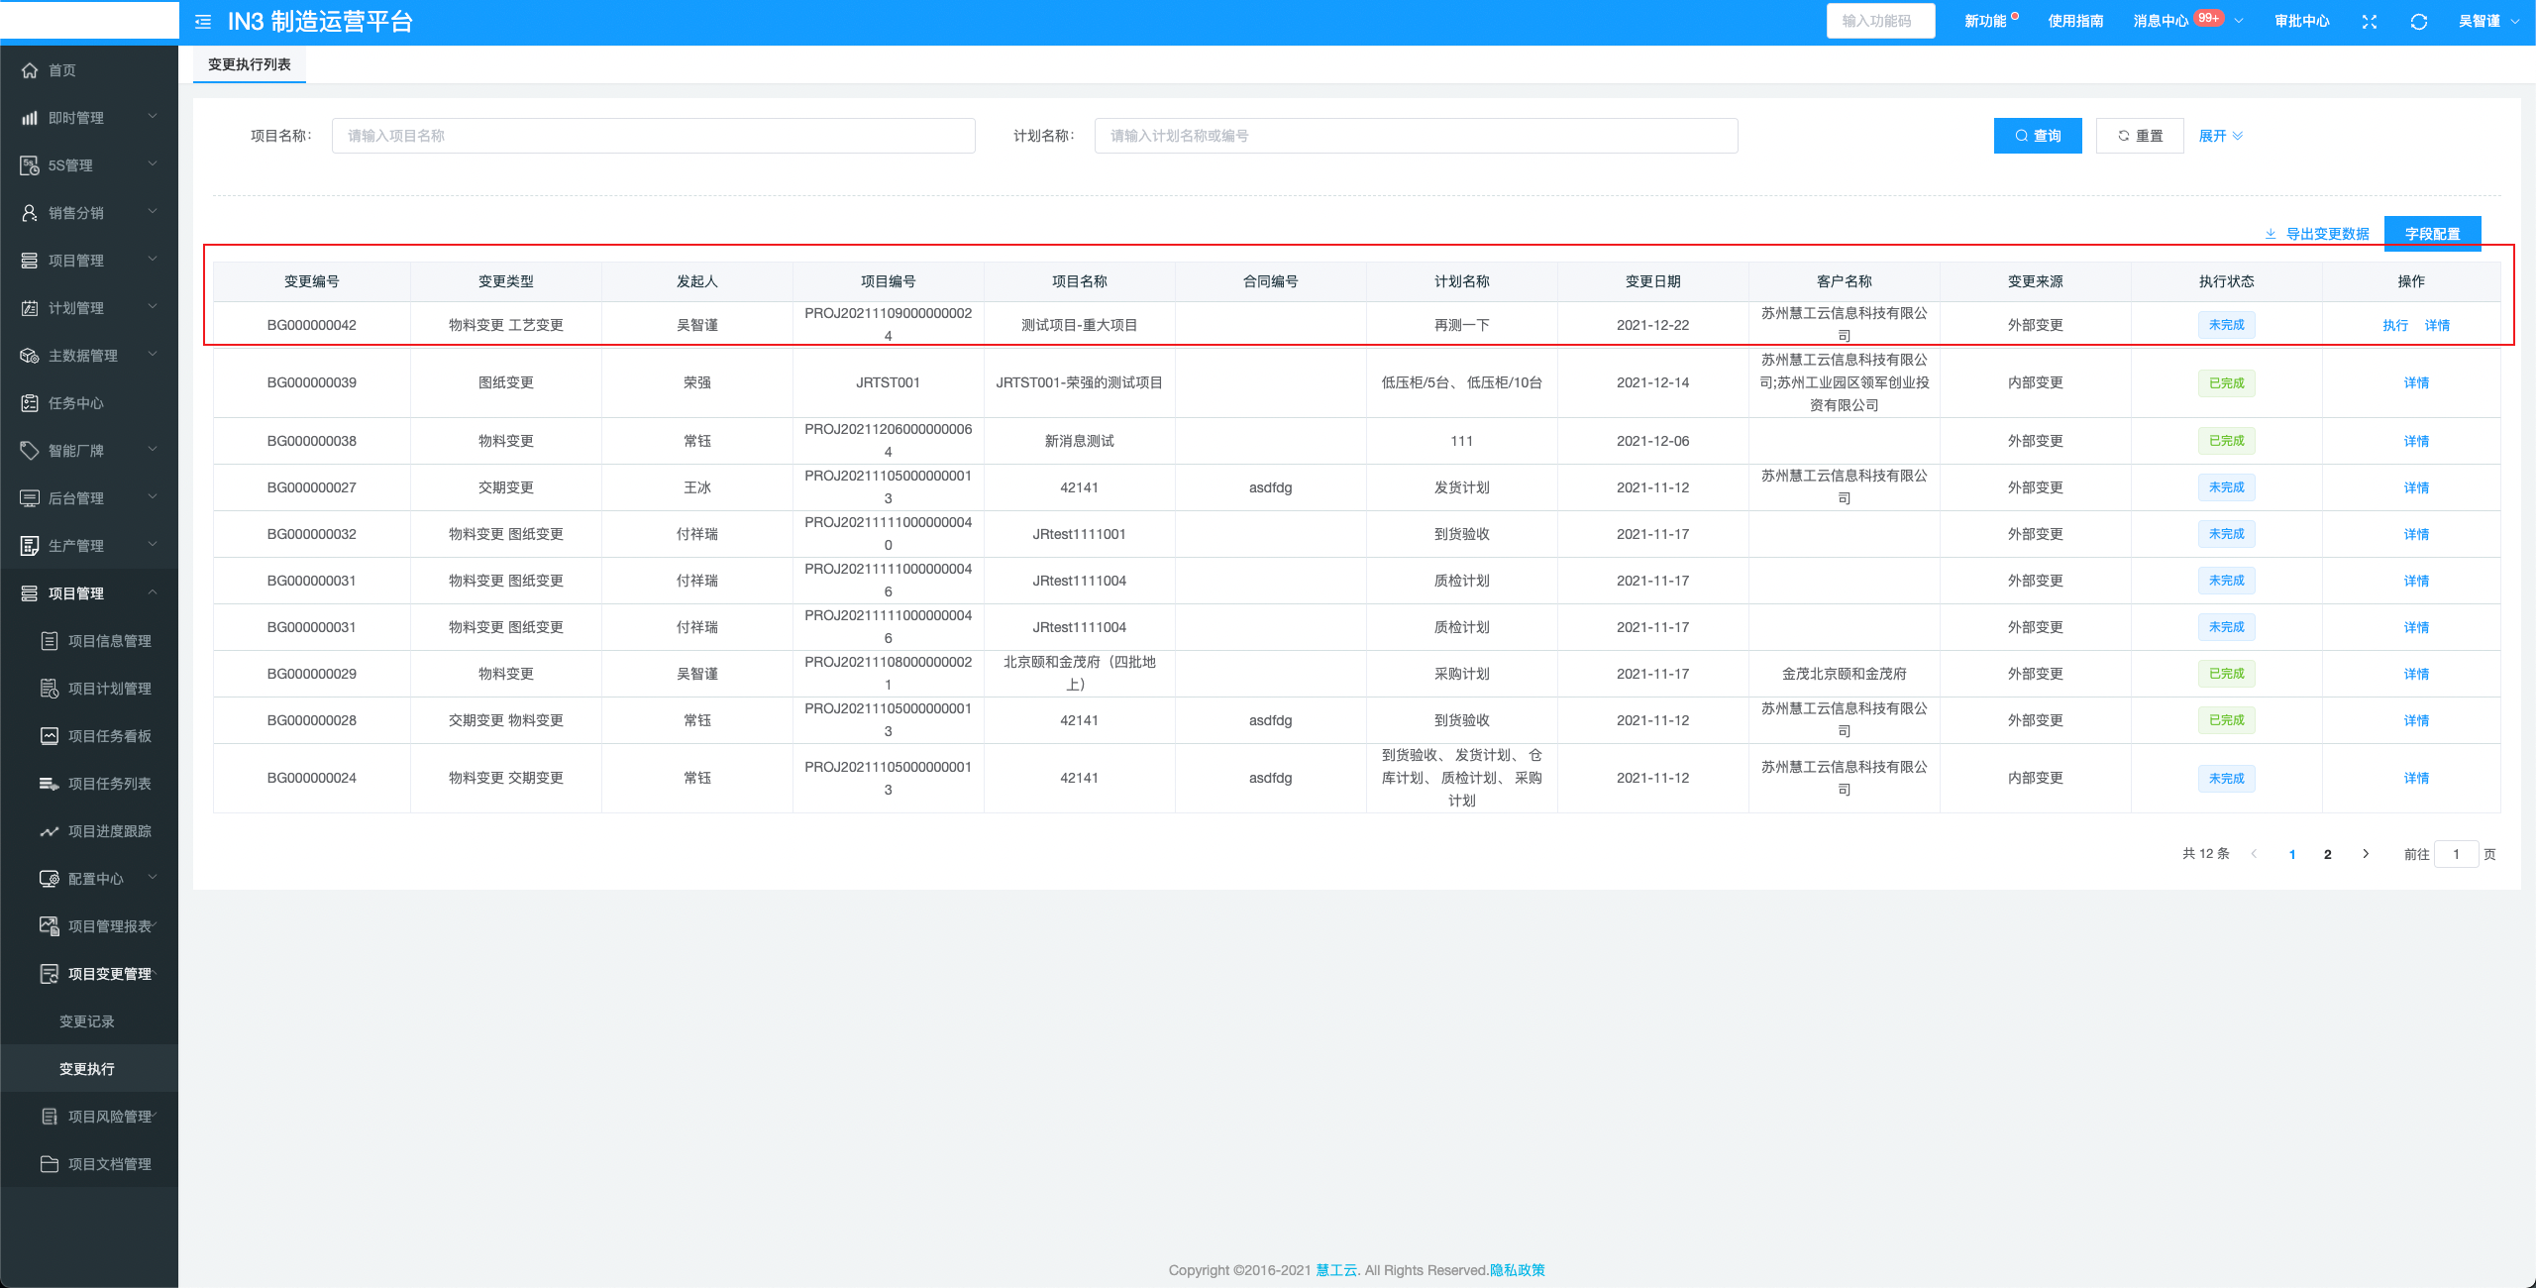Click the sidebar collapse hamburger icon
Image resolution: width=2536 pixels, height=1288 pixels.
(203, 21)
